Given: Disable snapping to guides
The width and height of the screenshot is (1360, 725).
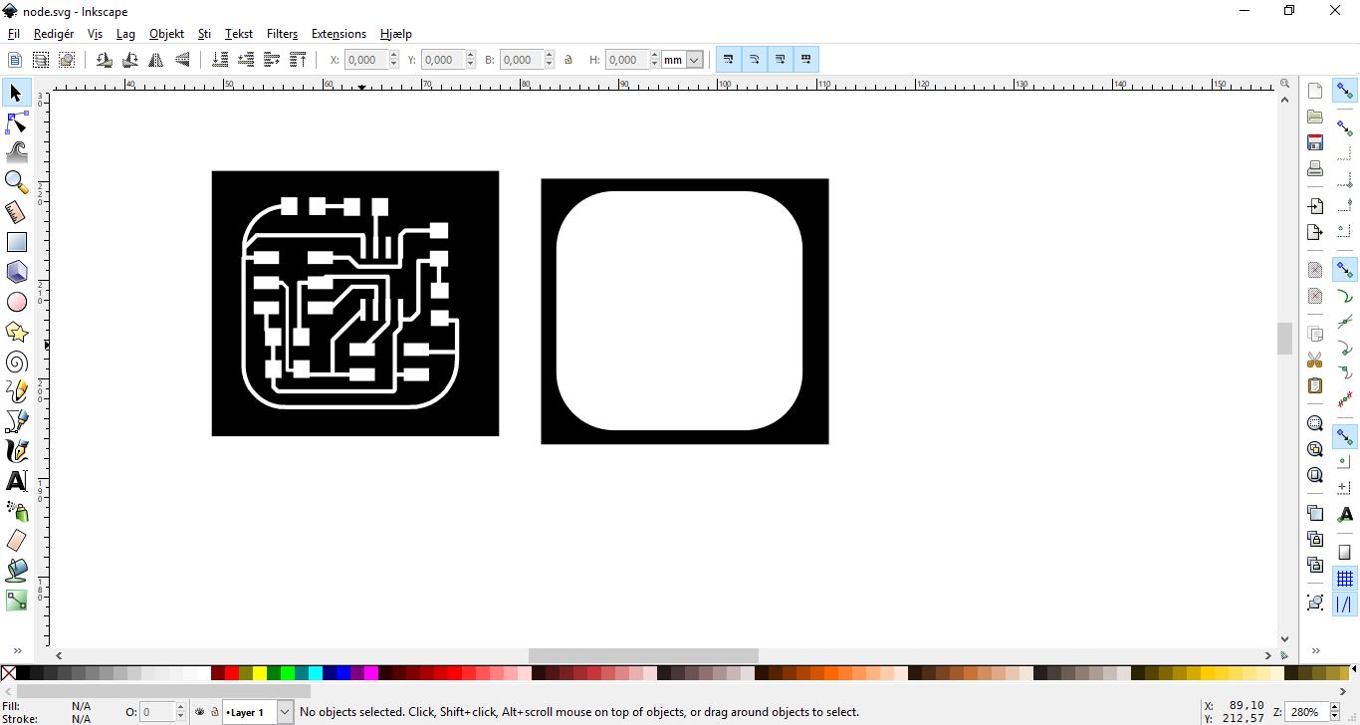Looking at the screenshot, I should pos(1345,604).
